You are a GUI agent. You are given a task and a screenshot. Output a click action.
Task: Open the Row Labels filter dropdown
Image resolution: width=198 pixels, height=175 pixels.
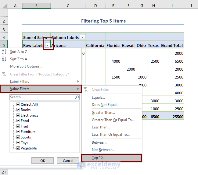coord(48,45)
